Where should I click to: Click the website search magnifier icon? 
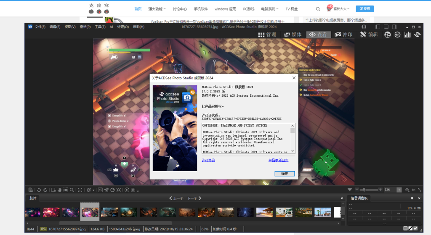click(318, 9)
